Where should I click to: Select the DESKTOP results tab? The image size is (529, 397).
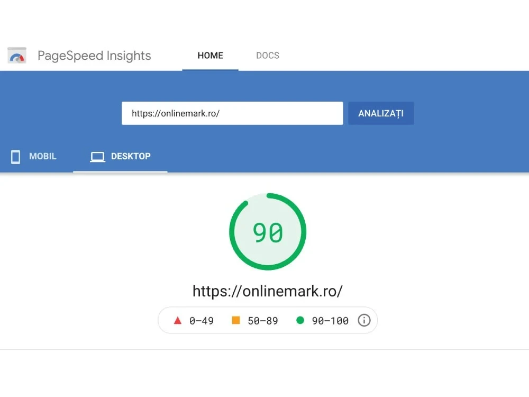[121, 157]
